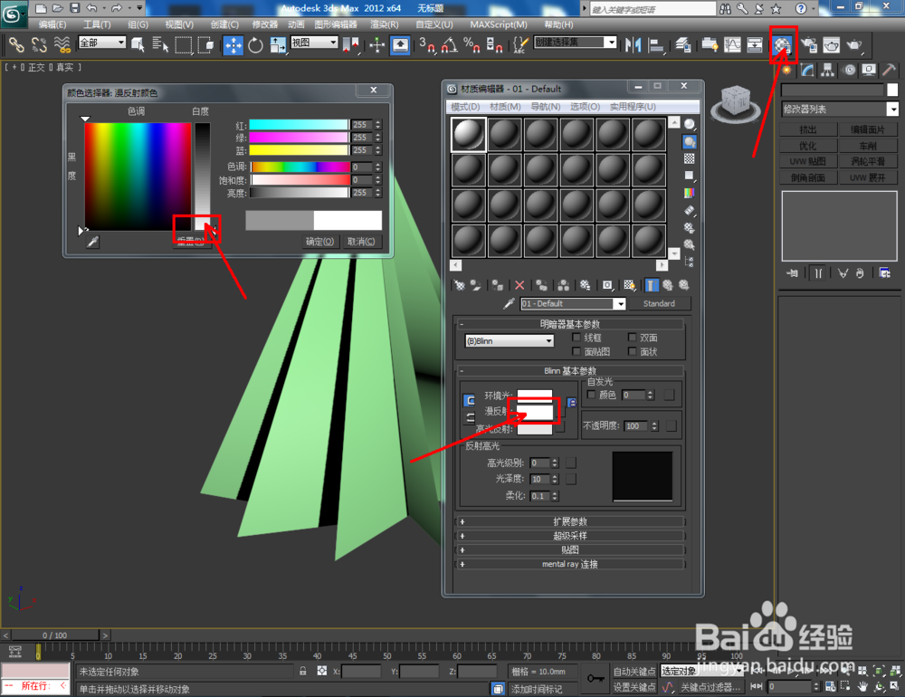The image size is (905, 697).
Task: Open Material Editor 实用程序(U) menu
Action: click(x=633, y=107)
